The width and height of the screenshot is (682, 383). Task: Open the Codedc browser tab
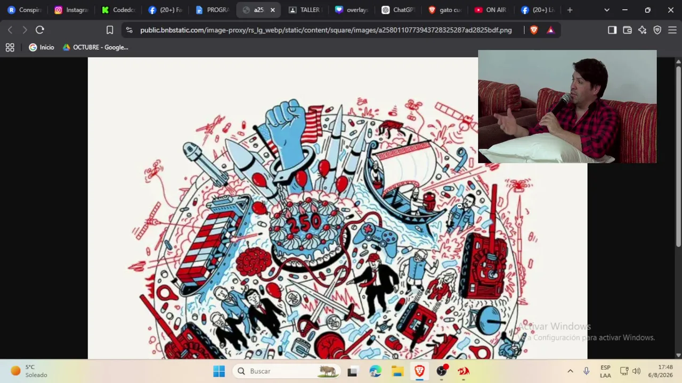pos(119,10)
